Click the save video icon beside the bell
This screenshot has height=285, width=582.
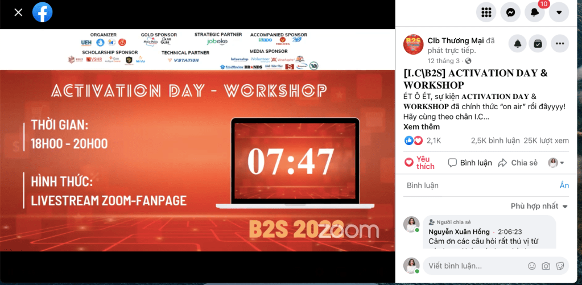[x=536, y=43]
